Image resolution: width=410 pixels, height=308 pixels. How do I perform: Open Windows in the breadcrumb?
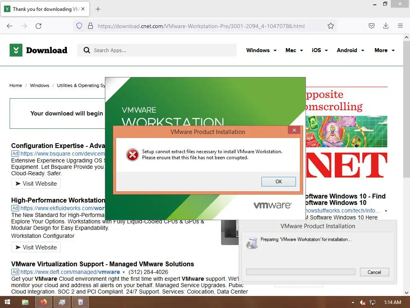[x=40, y=85]
